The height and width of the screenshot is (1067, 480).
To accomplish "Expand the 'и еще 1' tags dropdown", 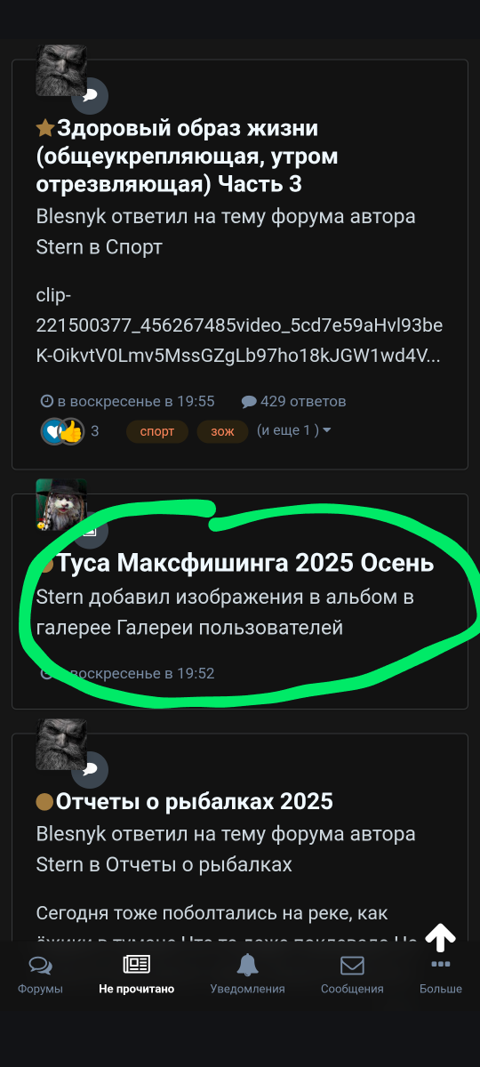I will [x=294, y=430].
